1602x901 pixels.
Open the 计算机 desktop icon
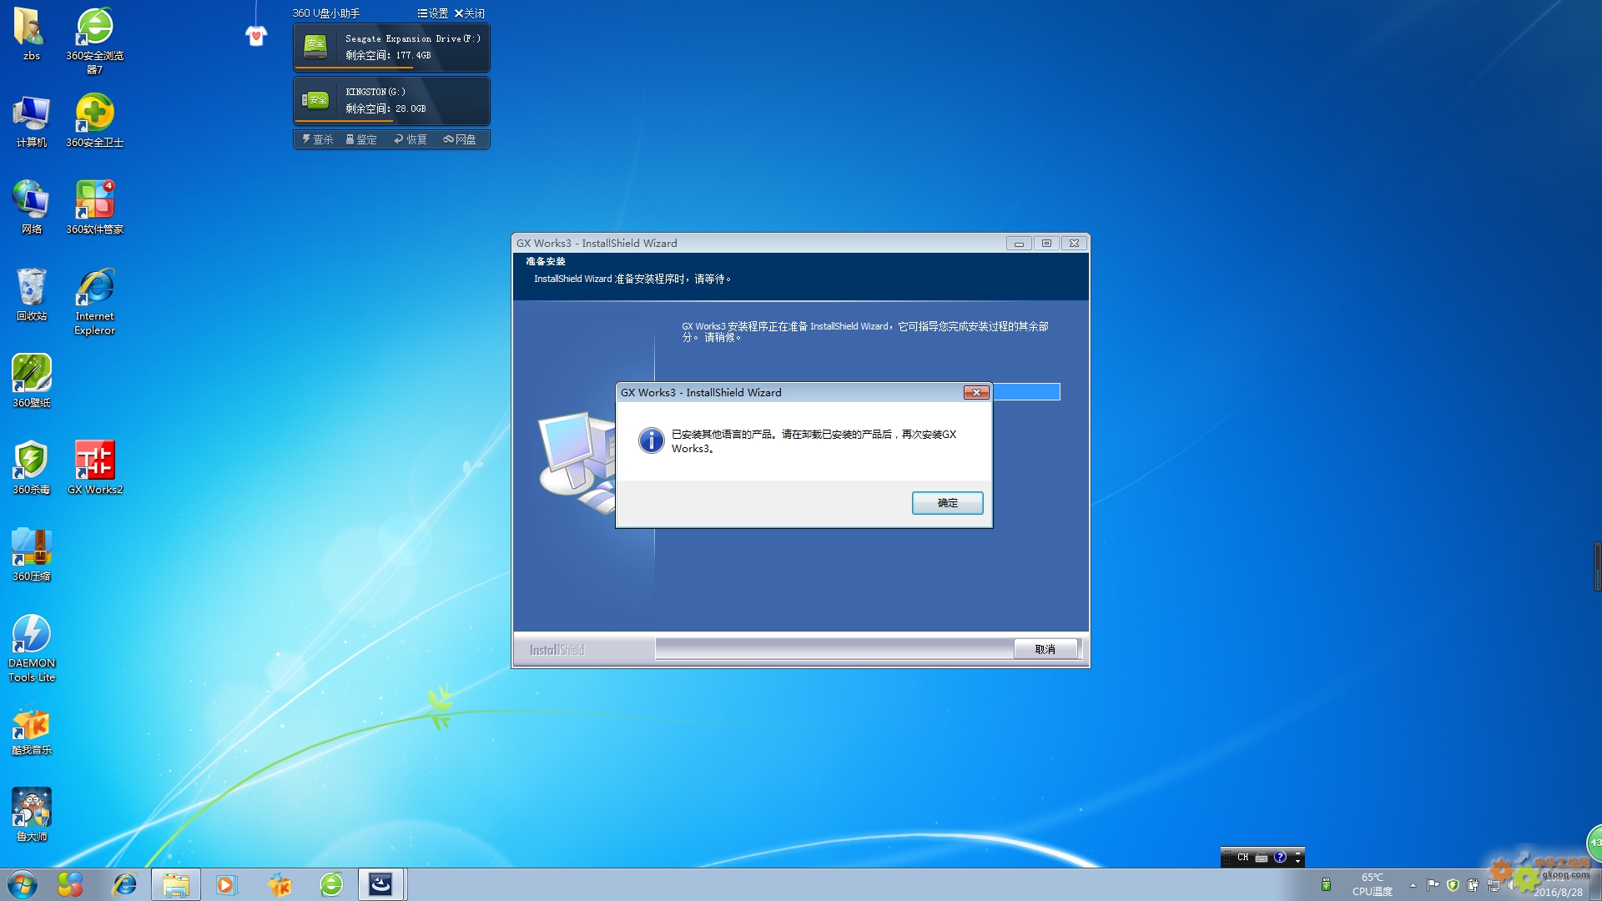[31, 121]
